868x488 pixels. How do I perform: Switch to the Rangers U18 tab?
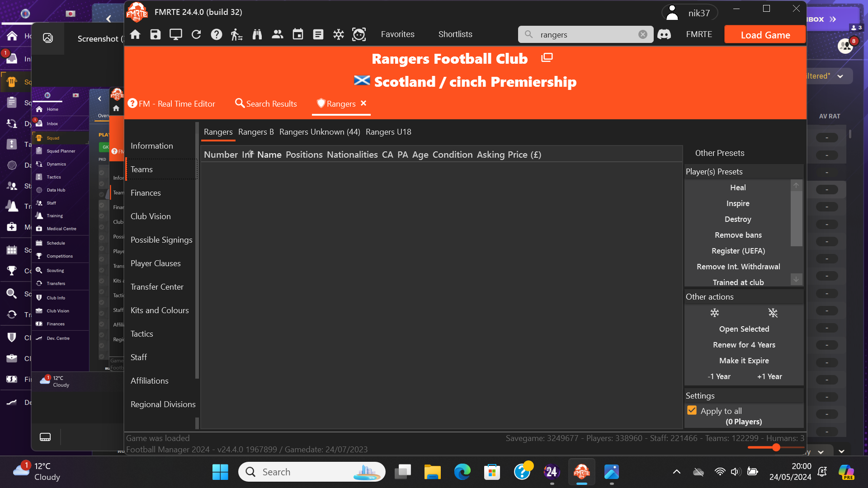click(x=388, y=132)
